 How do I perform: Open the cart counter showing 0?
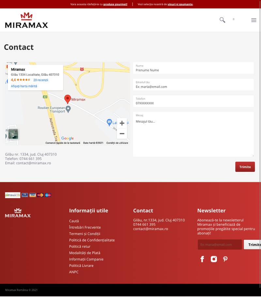(x=234, y=19)
